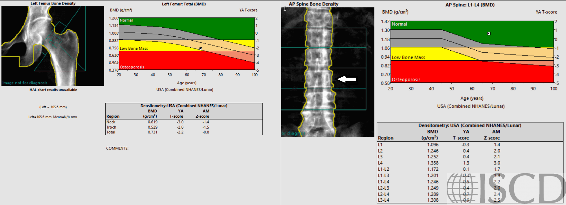The image size is (566, 205).
Task: Click the 'Left Femur: Total (BMD)' chart title
Action: click(x=184, y=4)
